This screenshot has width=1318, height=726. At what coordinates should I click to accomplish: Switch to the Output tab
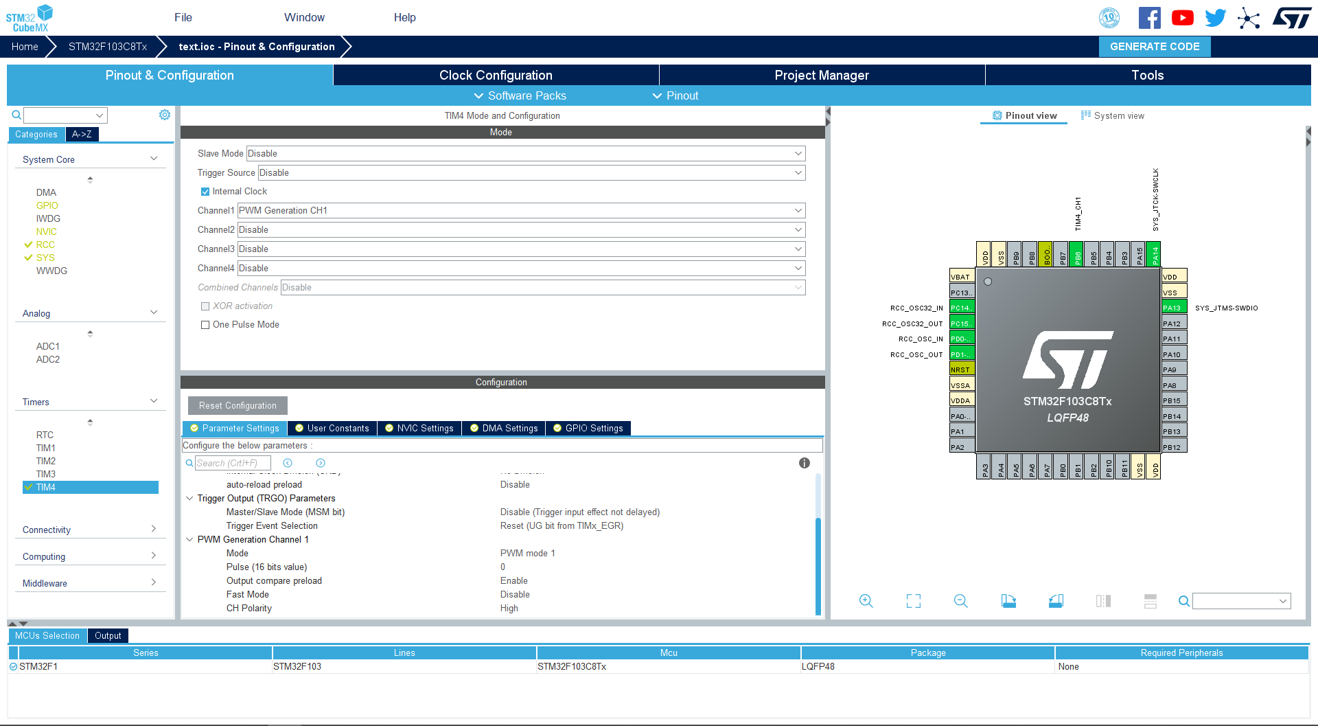click(x=108, y=636)
